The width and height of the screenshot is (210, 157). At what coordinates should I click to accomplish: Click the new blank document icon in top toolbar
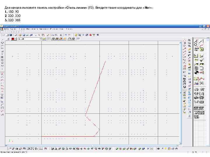[3, 35]
